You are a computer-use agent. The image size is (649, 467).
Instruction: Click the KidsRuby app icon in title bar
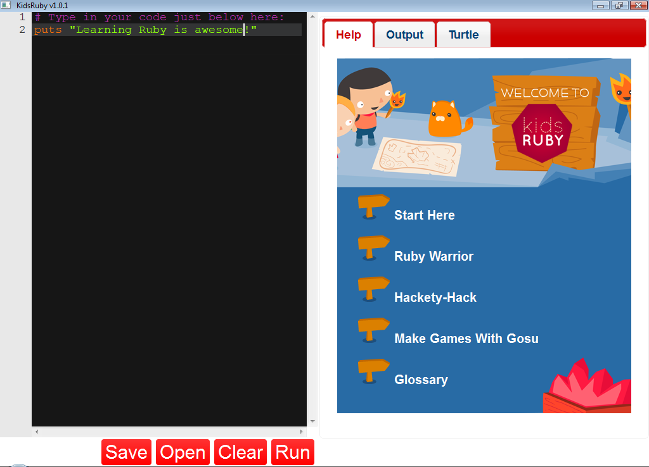(6, 5)
